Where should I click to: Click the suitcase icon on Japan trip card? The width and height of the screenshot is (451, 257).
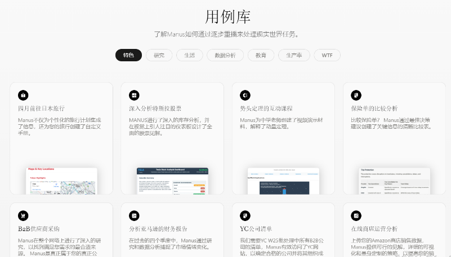[23, 95]
